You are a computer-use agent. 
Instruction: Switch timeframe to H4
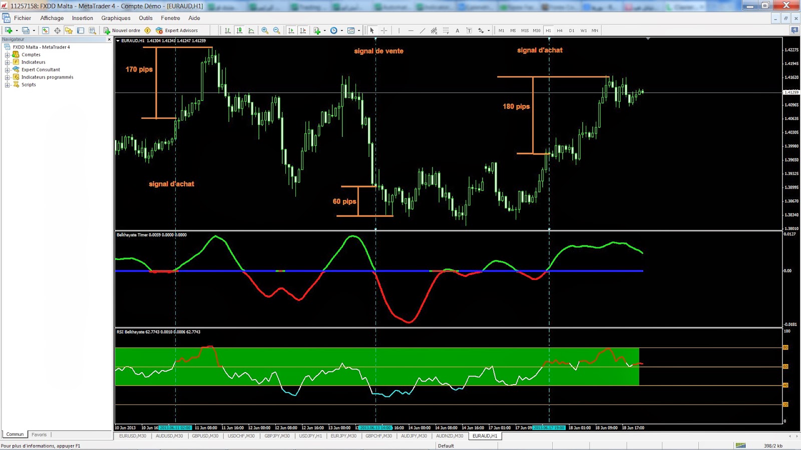point(560,30)
